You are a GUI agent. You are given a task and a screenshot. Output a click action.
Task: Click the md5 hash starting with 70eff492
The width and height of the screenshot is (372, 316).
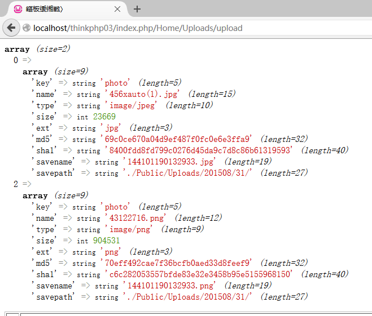(178, 263)
